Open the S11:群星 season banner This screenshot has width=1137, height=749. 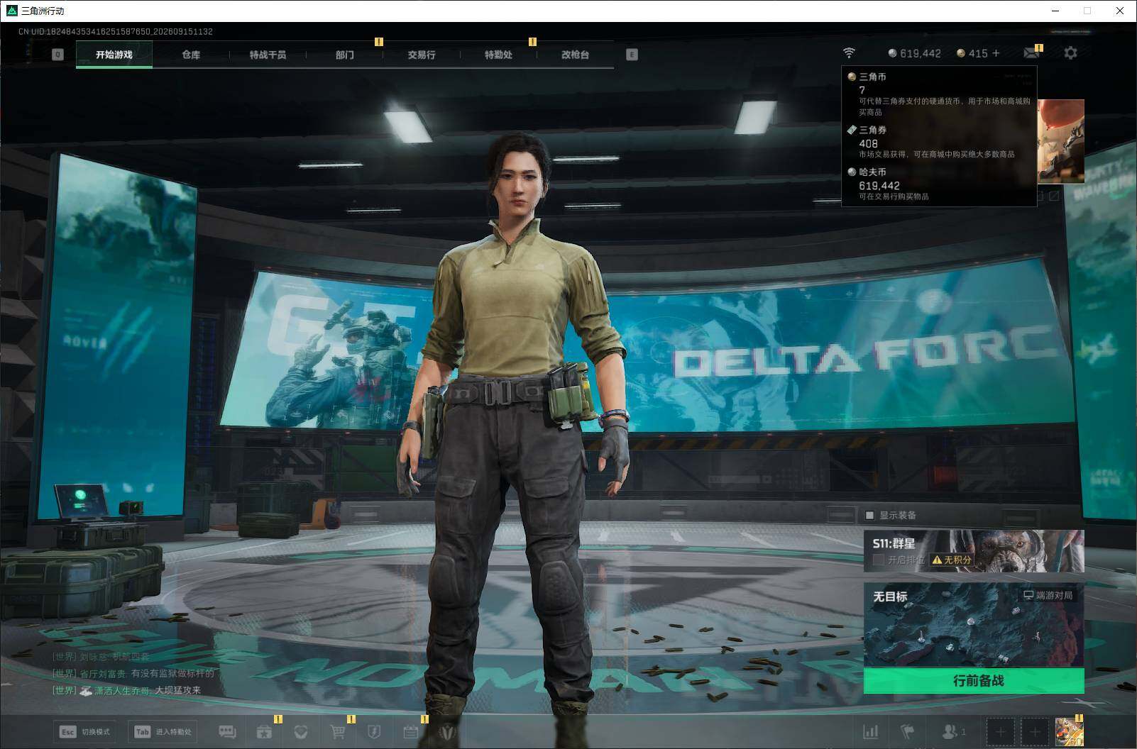(x=974, y=550)
